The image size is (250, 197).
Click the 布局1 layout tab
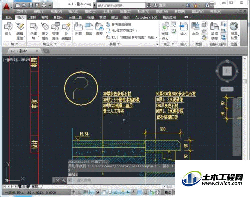(x=36, y=187)
